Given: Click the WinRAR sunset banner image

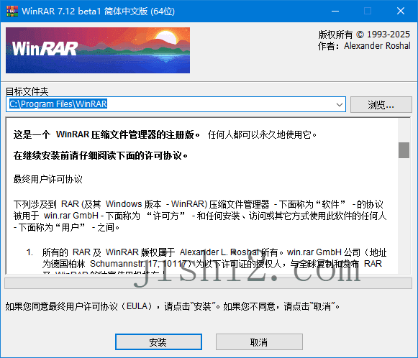Looking at the screenshot, I should (98, 50).
